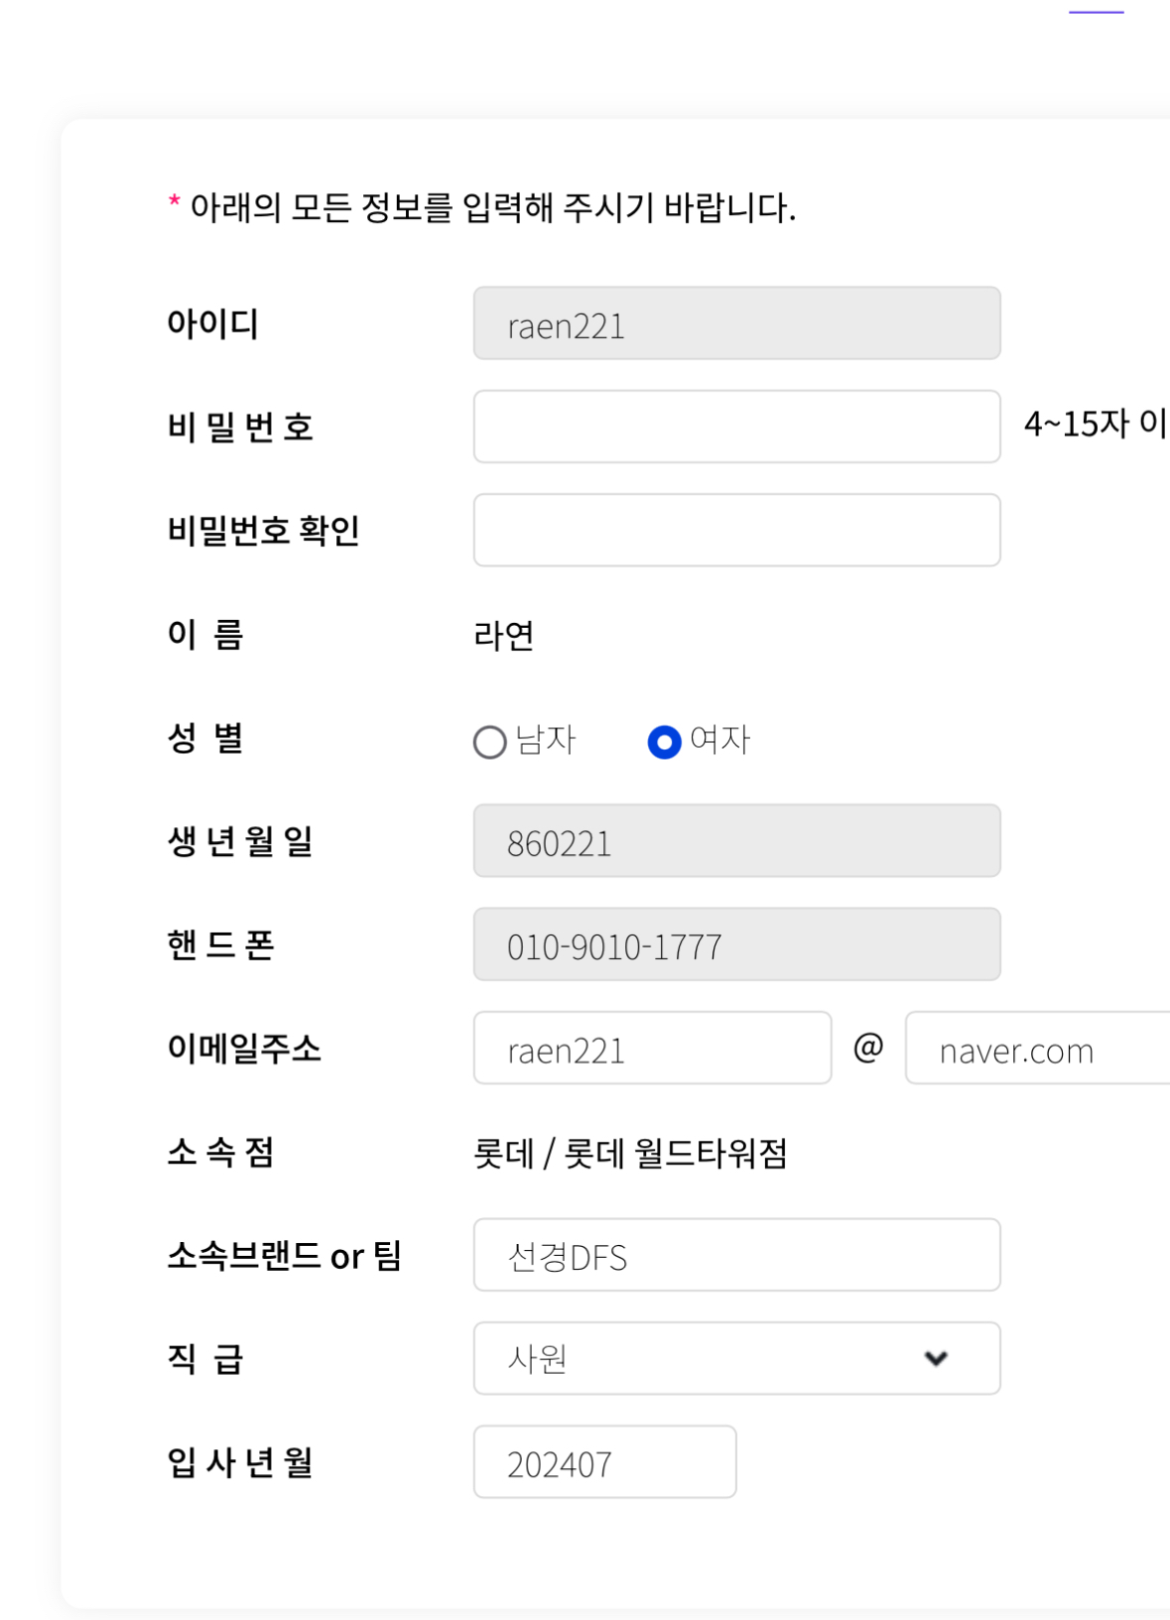Click the 핸드폰 field with 010-9010-1777
The height and width of the screenshot is (1620, 1170).
pyautogui.click(x=736, y=944)
